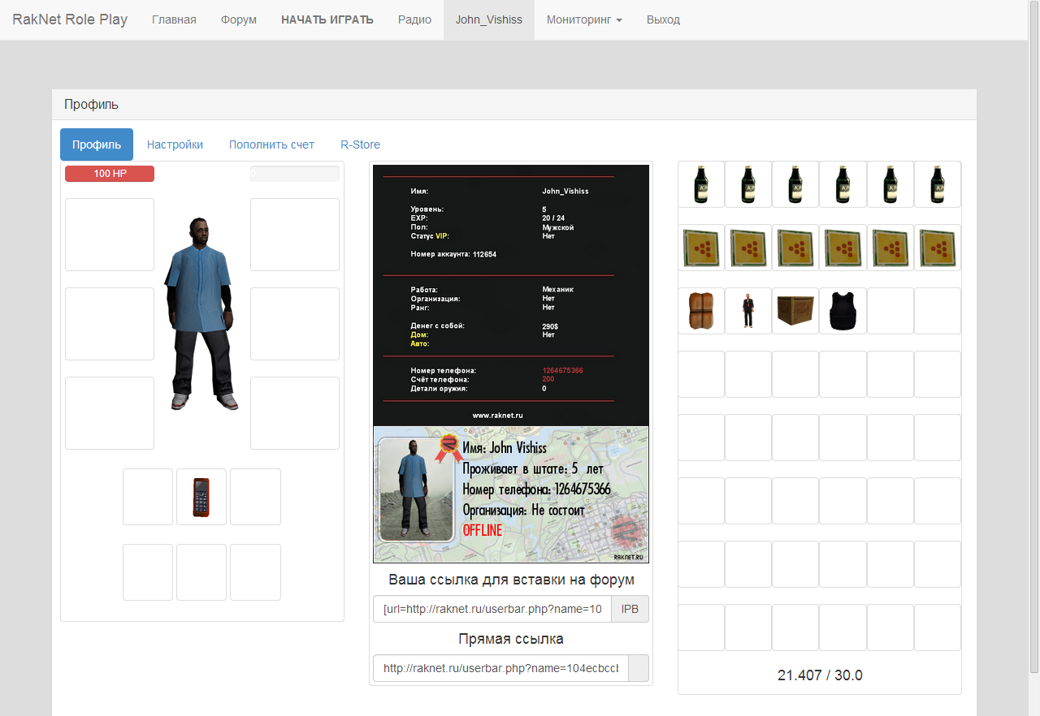Open the Пополнить счет tab
This screenshot has width=1040, height=716.
click(271, 144)
